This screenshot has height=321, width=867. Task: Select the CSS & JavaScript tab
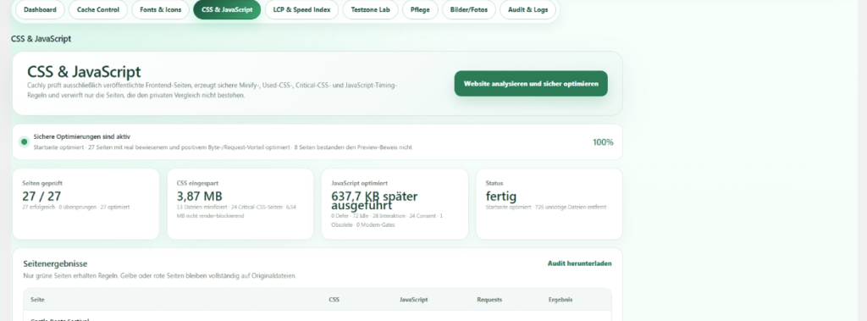pyautogui.click(x=227, y=9)
